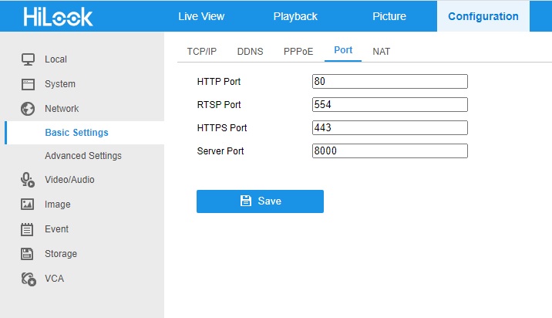Save the port settings
The height and width of the screenshot is (318, 552).
tap(260, 201)
